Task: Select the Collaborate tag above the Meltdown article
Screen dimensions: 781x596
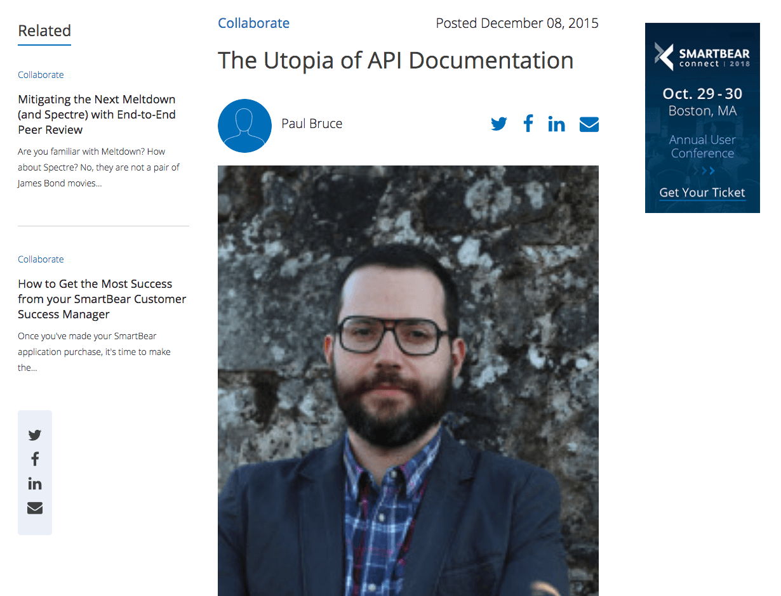Action: [41, 75]
